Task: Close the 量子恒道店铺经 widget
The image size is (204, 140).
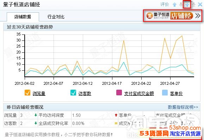Action: coord(200,5)
